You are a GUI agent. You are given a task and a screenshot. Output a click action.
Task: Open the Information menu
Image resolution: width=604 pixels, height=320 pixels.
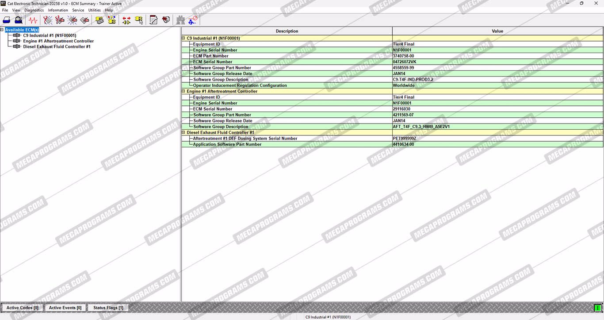pyautogui.click(x=58, y=10)
